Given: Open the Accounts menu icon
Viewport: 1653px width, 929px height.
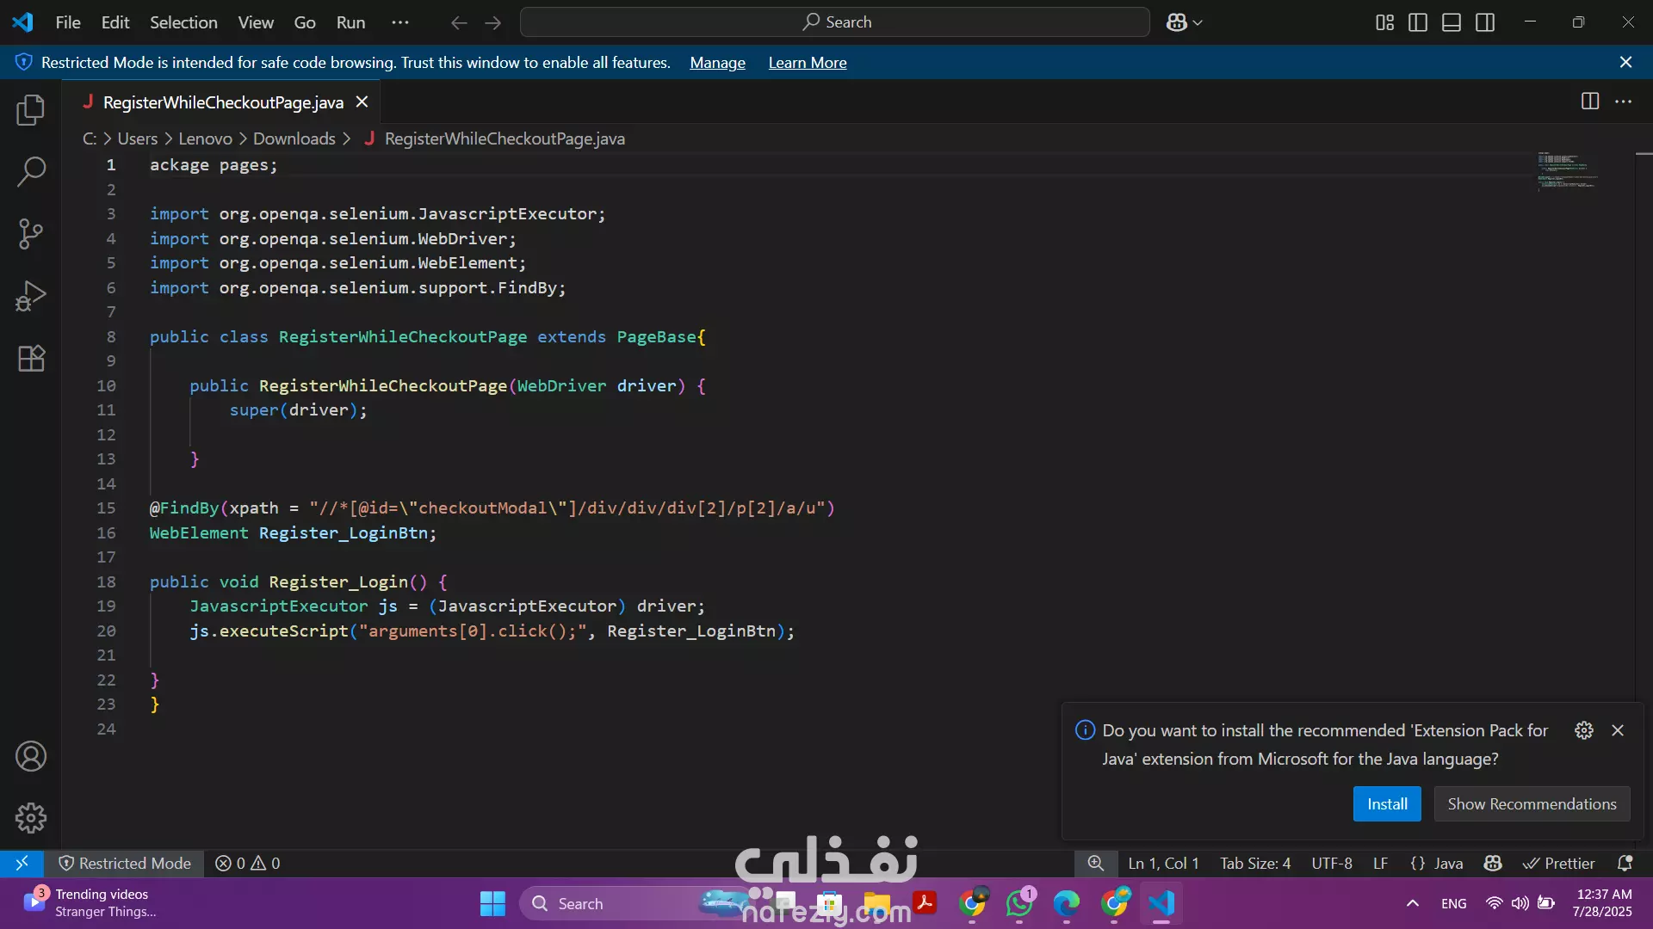Looking at the screenshot, I should tap(31, 756).
